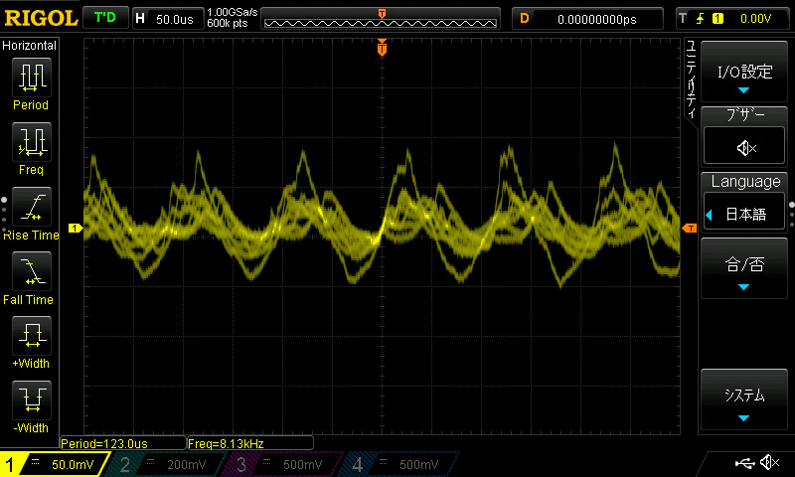Click the RIGOL logo
Screen dimensions: 795x477
coord(41,18)
